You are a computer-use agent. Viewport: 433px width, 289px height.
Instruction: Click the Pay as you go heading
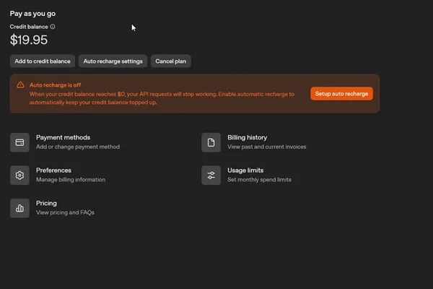32,14
